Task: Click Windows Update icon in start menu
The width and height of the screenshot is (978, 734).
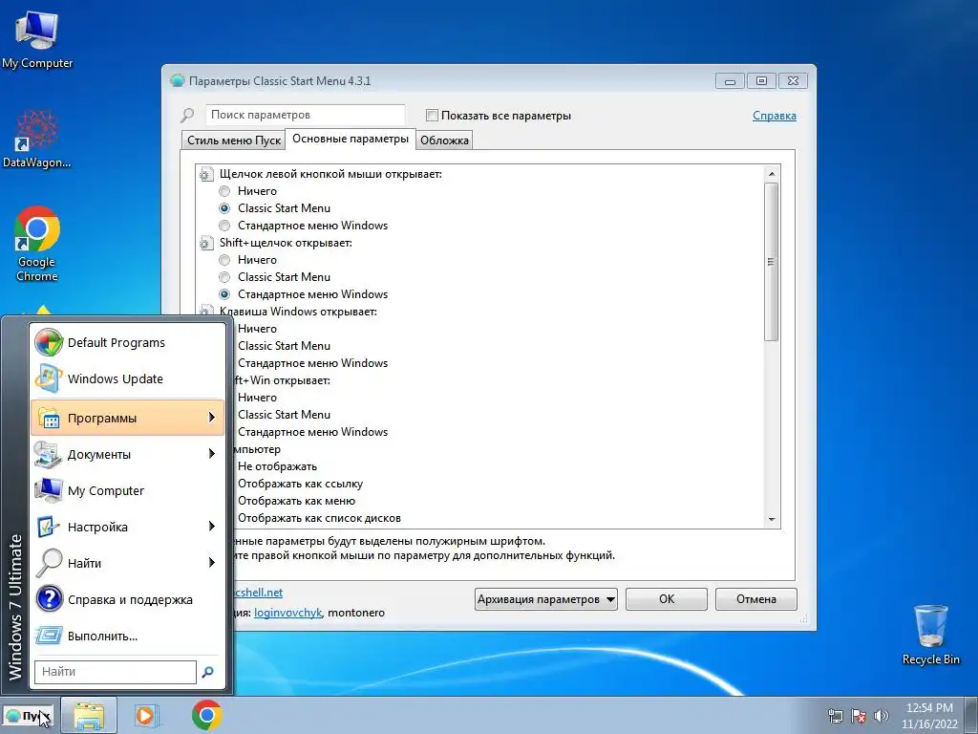Action: pos(49,378)
